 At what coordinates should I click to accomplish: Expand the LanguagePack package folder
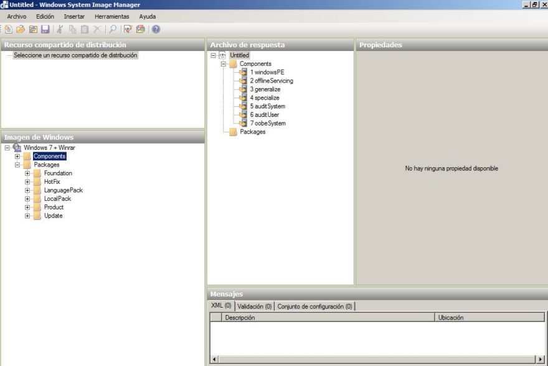pyautogui.click(x=27, y=191)
